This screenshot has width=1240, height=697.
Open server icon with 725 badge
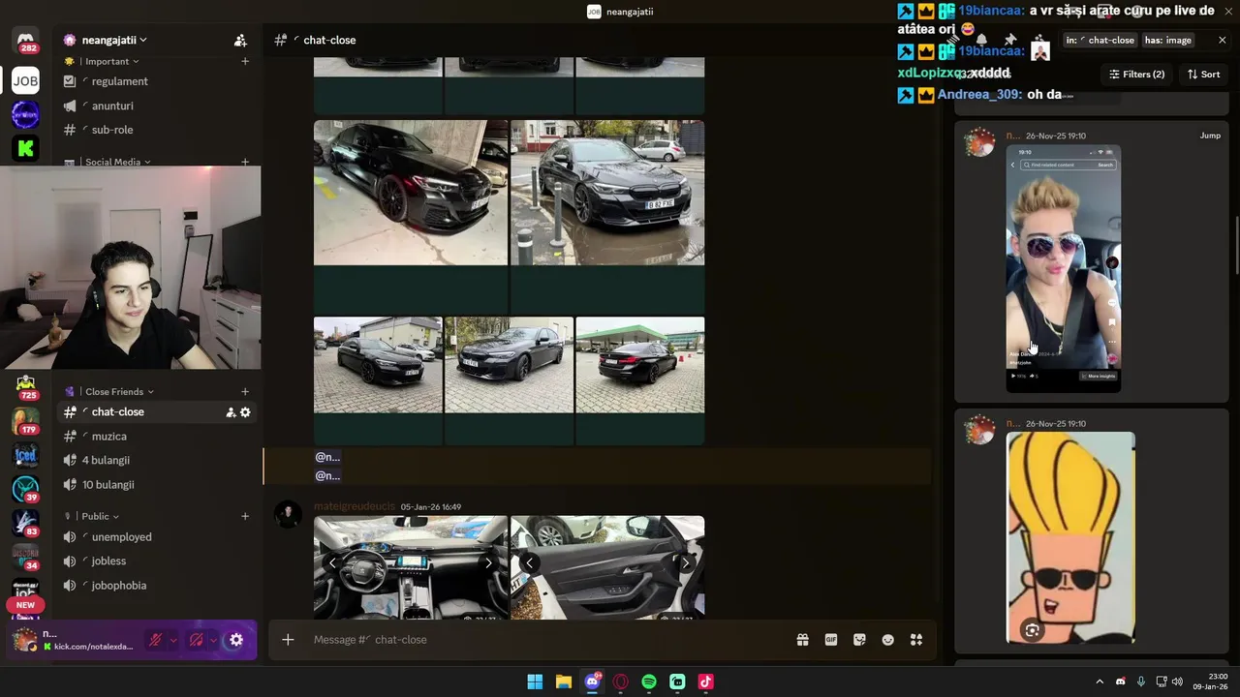[x=25, y=387]
